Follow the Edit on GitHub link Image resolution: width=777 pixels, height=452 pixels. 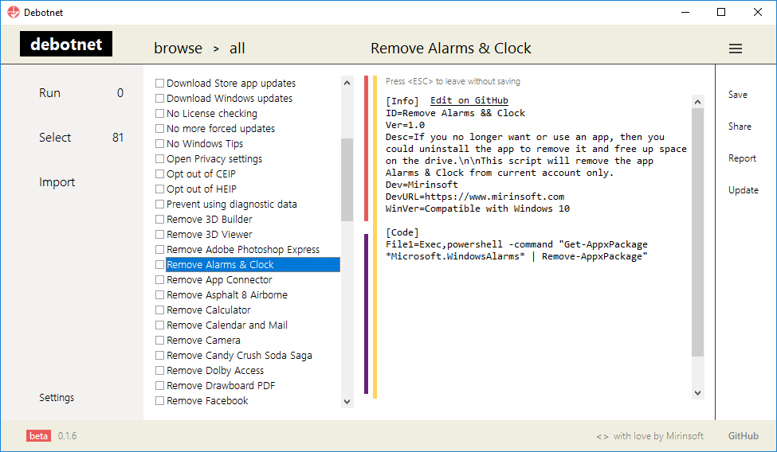(x=469, y=100)
